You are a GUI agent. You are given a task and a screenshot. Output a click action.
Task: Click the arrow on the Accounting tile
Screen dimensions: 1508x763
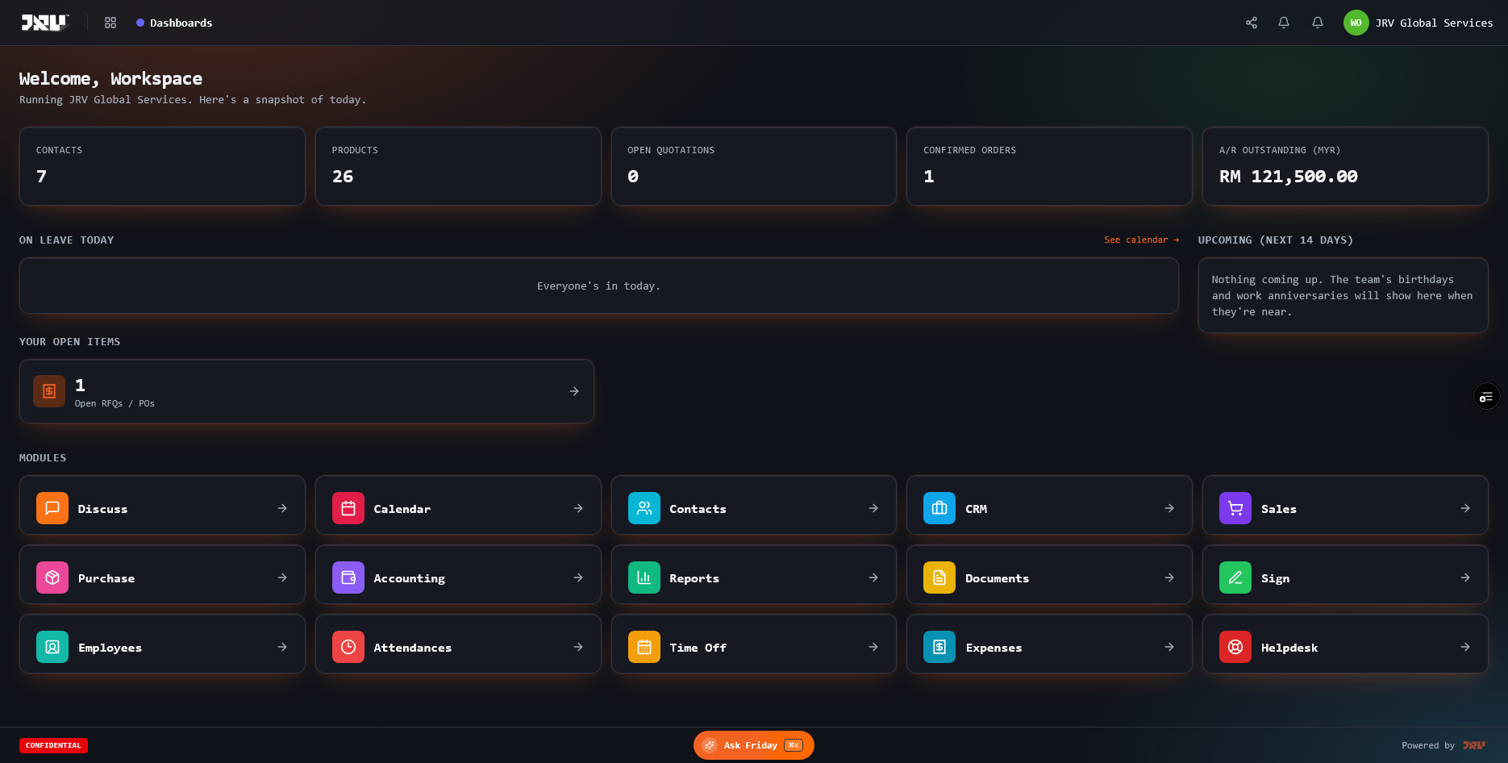[578, 577]
